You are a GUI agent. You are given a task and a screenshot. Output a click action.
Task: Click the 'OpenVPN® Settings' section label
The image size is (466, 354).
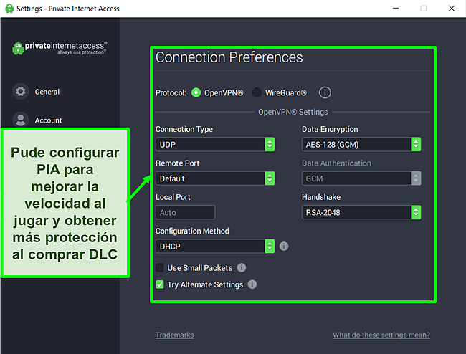(x=293, y=112)
